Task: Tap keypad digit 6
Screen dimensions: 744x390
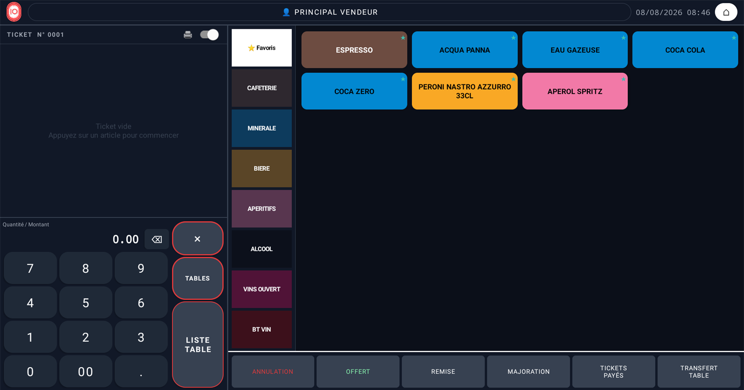Action: point(141,303)
